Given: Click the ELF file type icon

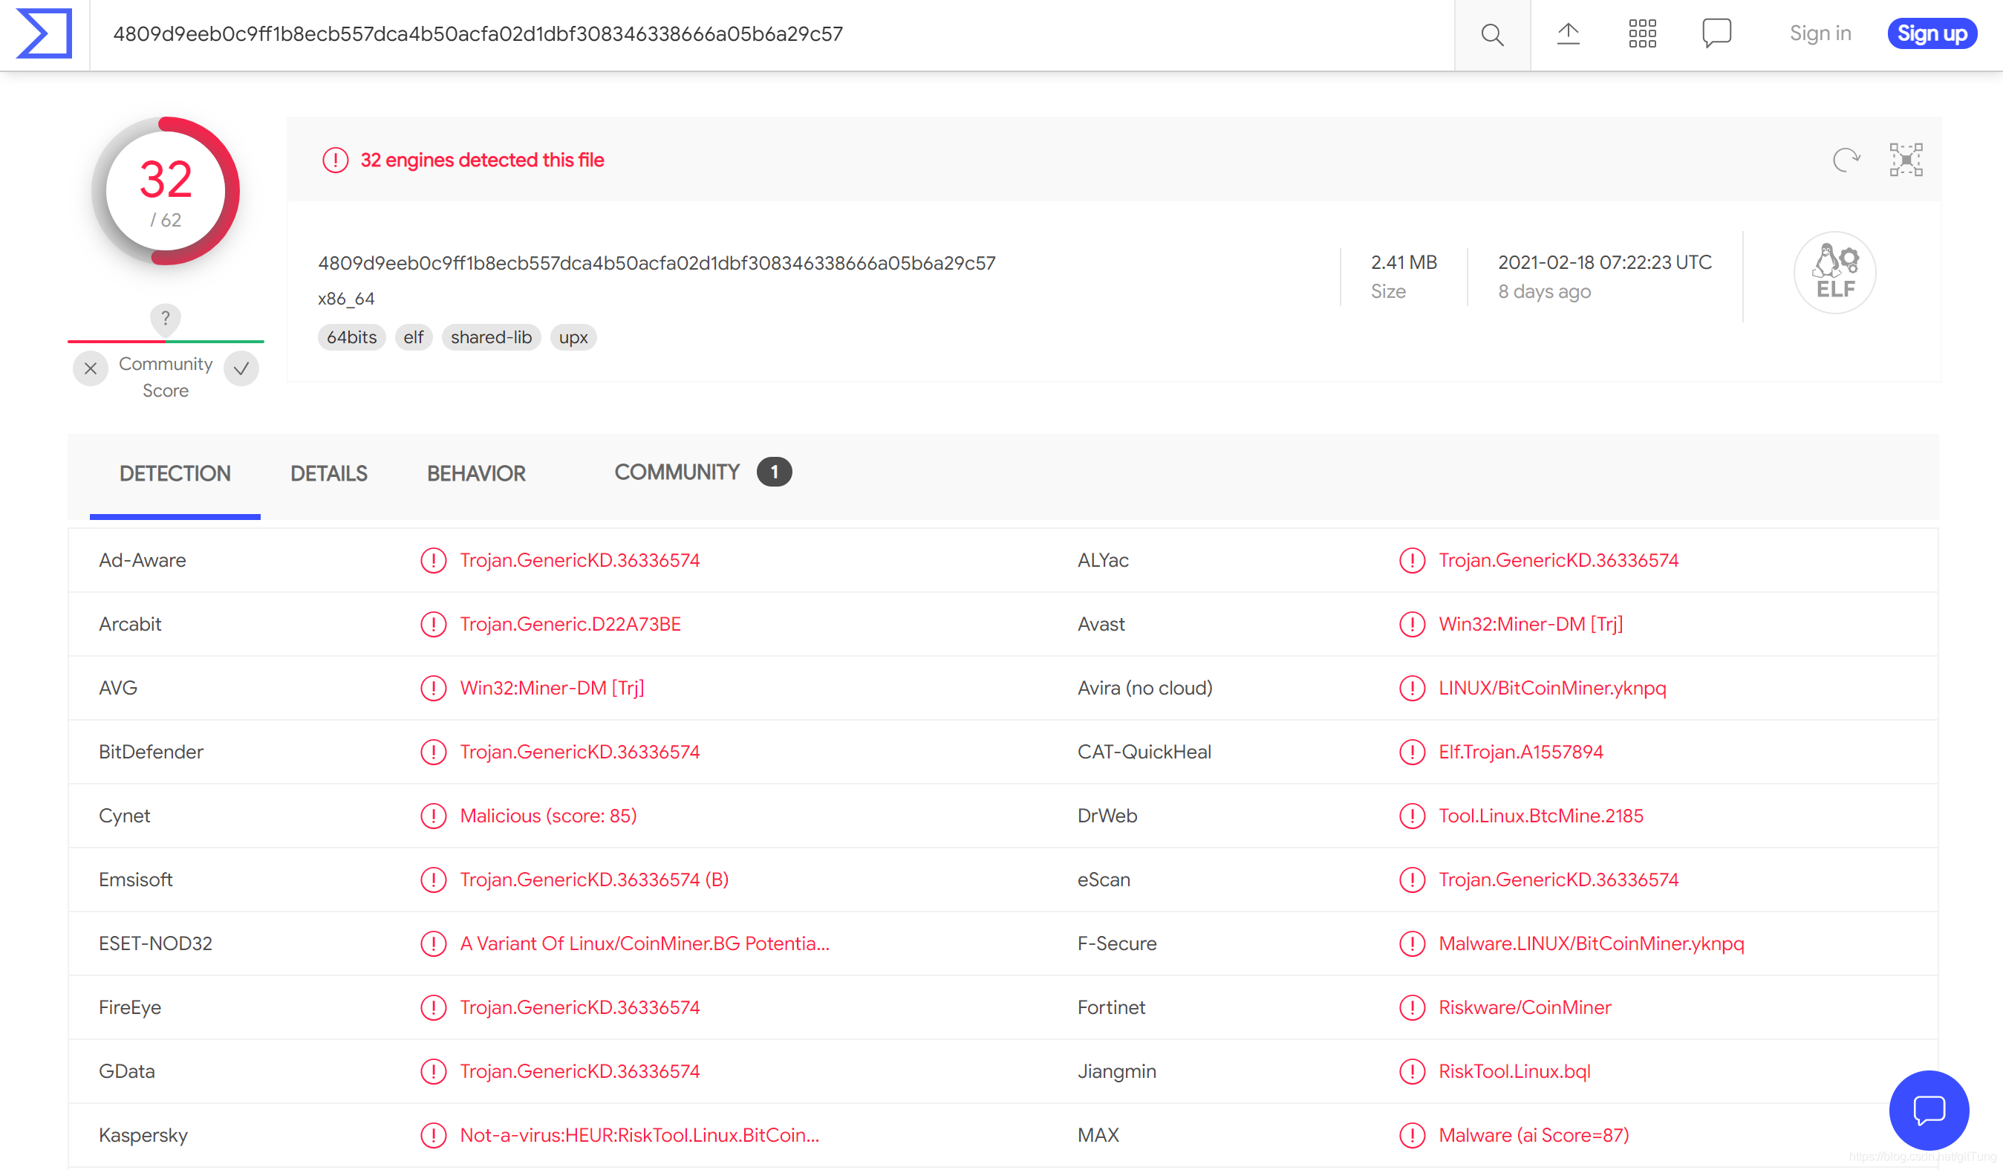Looking at the screenshot, I should [1834, 273].
